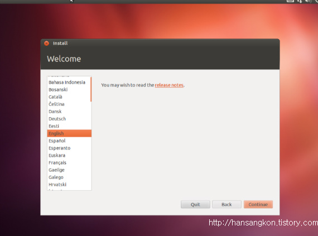318x236 pixels.
Task: Go Back using the Back button
Action: [227, 204]
